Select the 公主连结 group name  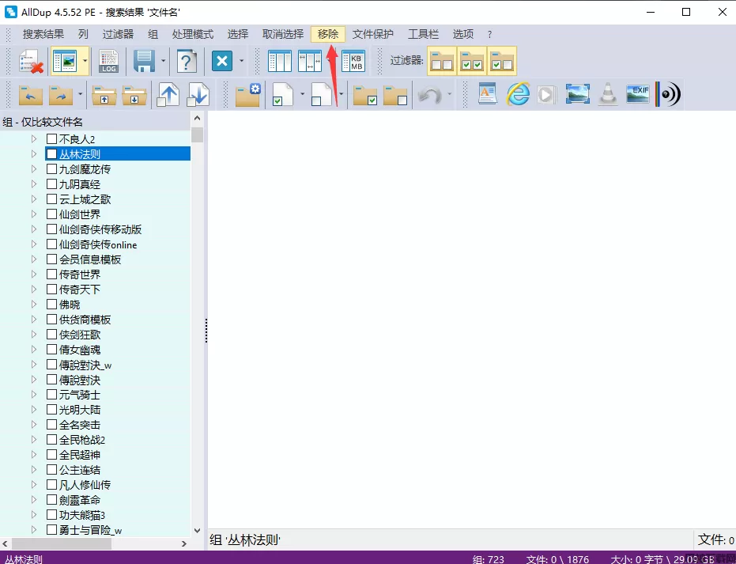[x=80, y=470]
